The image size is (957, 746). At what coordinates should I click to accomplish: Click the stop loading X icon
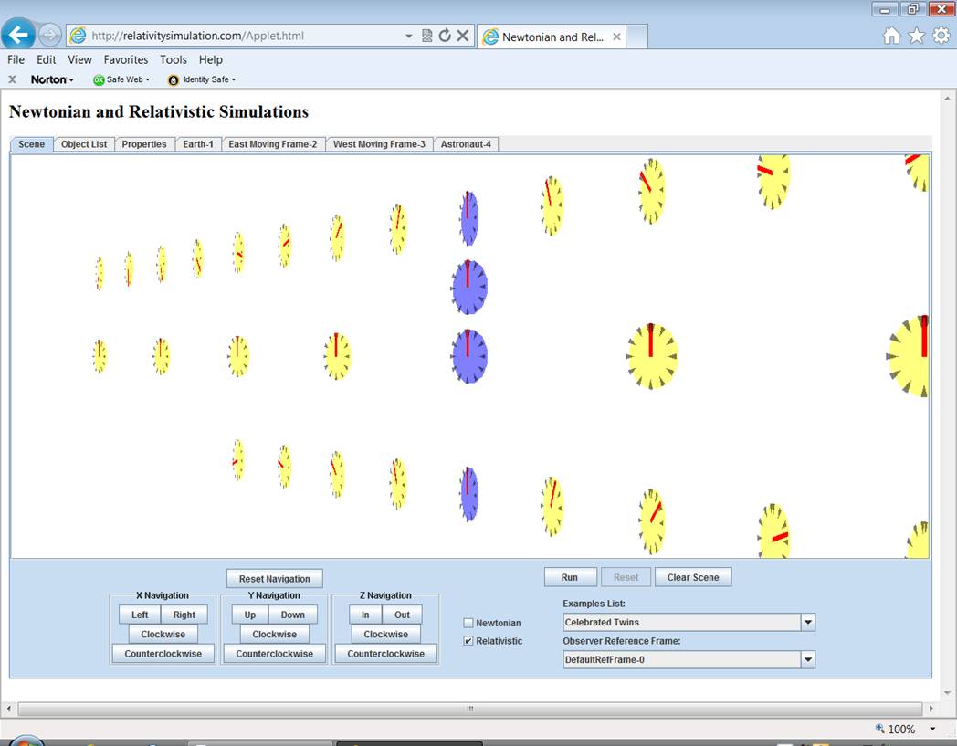click(x=463, y=36)
